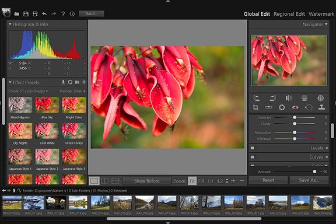336x224 pixels.
Task: Select the Straighten tool
Action: point(269,108)
